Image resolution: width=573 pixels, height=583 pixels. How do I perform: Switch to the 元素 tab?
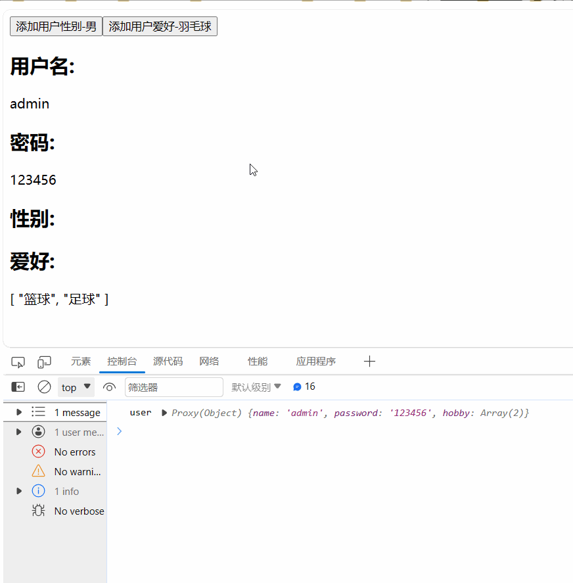click(x=81, y=361)
